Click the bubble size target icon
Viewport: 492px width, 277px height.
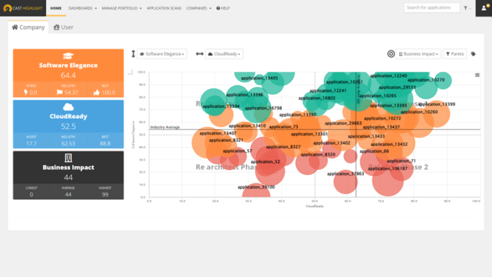click(x=391, y=54)
